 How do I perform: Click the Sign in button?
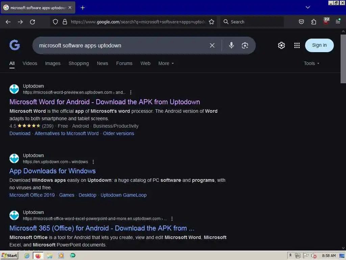click(319, 45)
